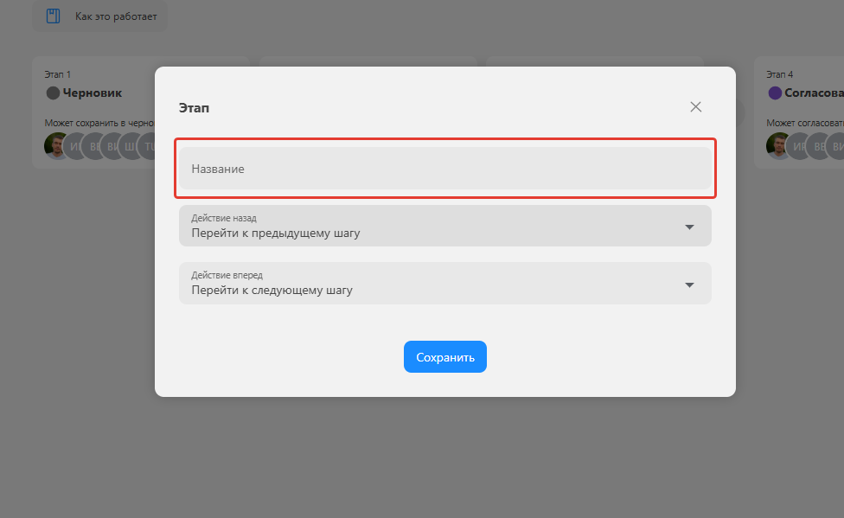Click the ИР avatar in Этап 4 card
844x518 pixels.
pos(797,145)
